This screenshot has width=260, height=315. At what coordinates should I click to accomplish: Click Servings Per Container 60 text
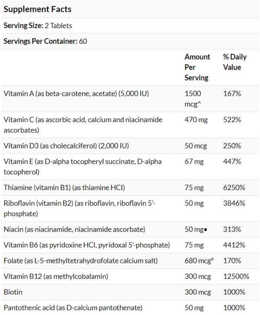[45, 41]
